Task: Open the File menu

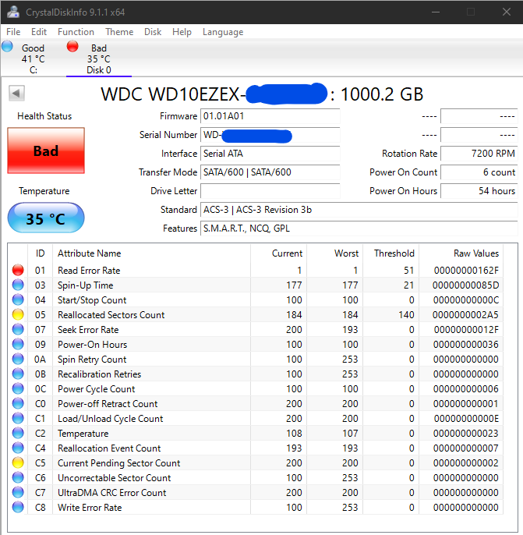Action: (13, 32)
